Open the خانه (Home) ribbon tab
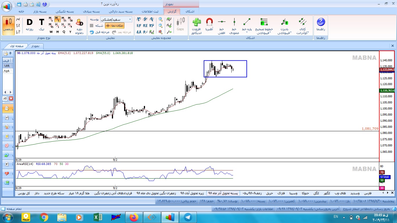 (x=21, y=12)
